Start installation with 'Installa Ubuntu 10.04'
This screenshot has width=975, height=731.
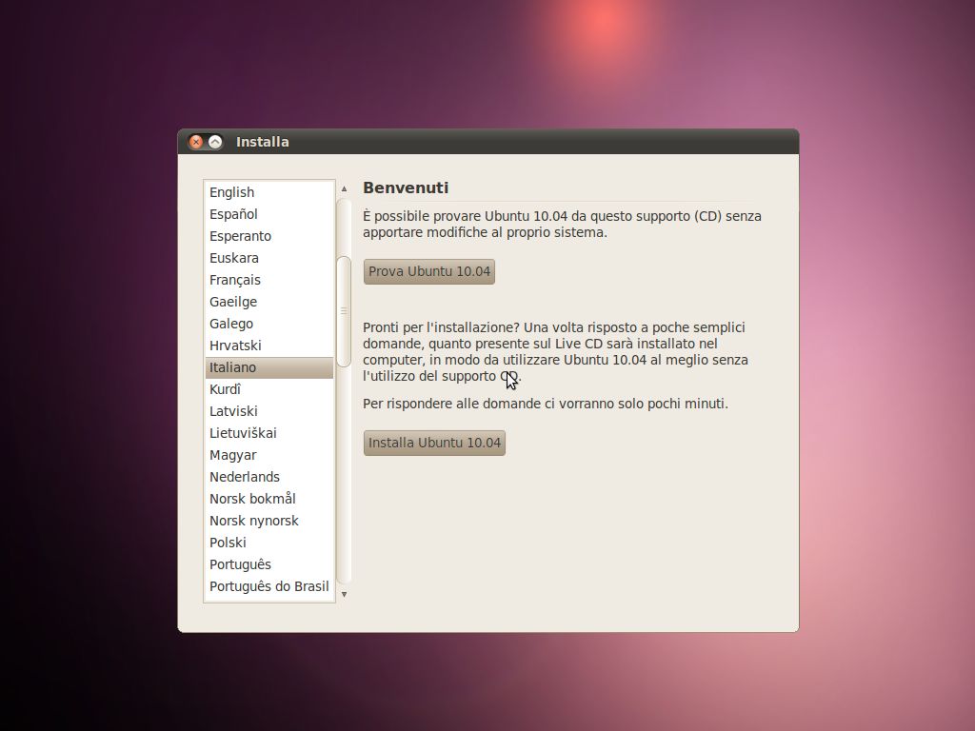[x=434, y=444]
